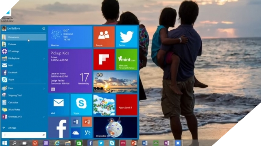261x146 pixels.
Task: Open the Word icon on the taskbar
Action: point(145,143)
